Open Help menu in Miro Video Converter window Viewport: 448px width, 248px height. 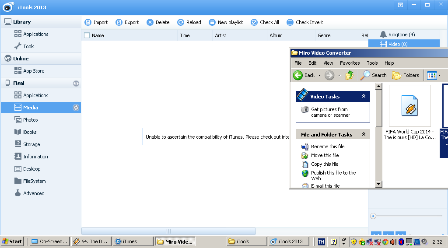tap(389, 63)
